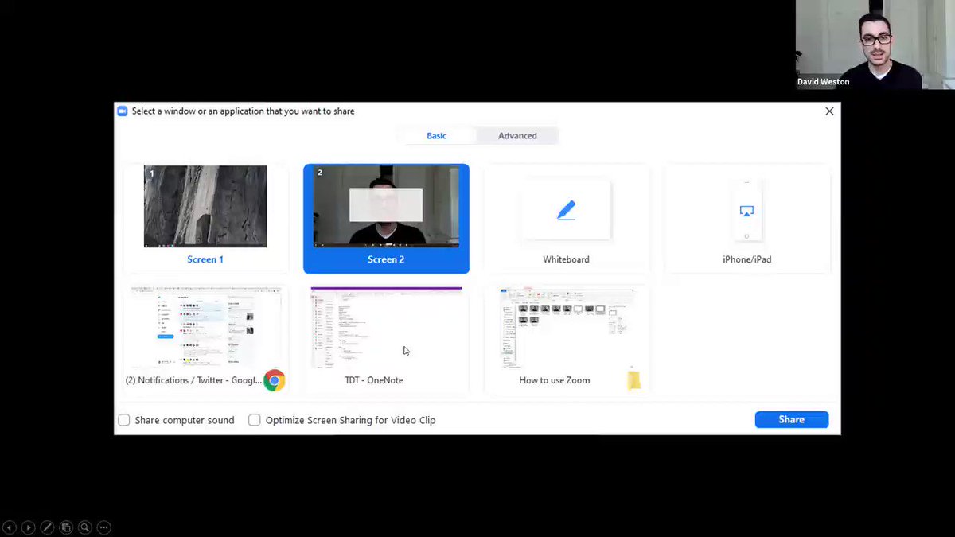This screenshot has height=537, width=955.
Task: Click folder icon on How to use Zoom tile
Action: [x=633, y=380]
